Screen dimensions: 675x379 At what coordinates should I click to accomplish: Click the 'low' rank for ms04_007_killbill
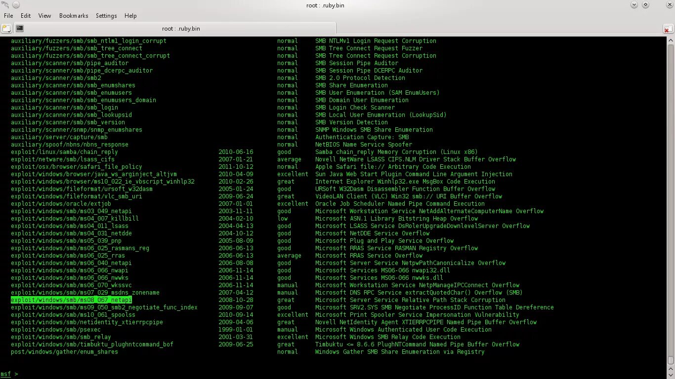tap(282, 219)
